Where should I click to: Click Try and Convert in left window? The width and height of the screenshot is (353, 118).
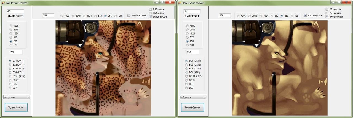pos(16,108)
